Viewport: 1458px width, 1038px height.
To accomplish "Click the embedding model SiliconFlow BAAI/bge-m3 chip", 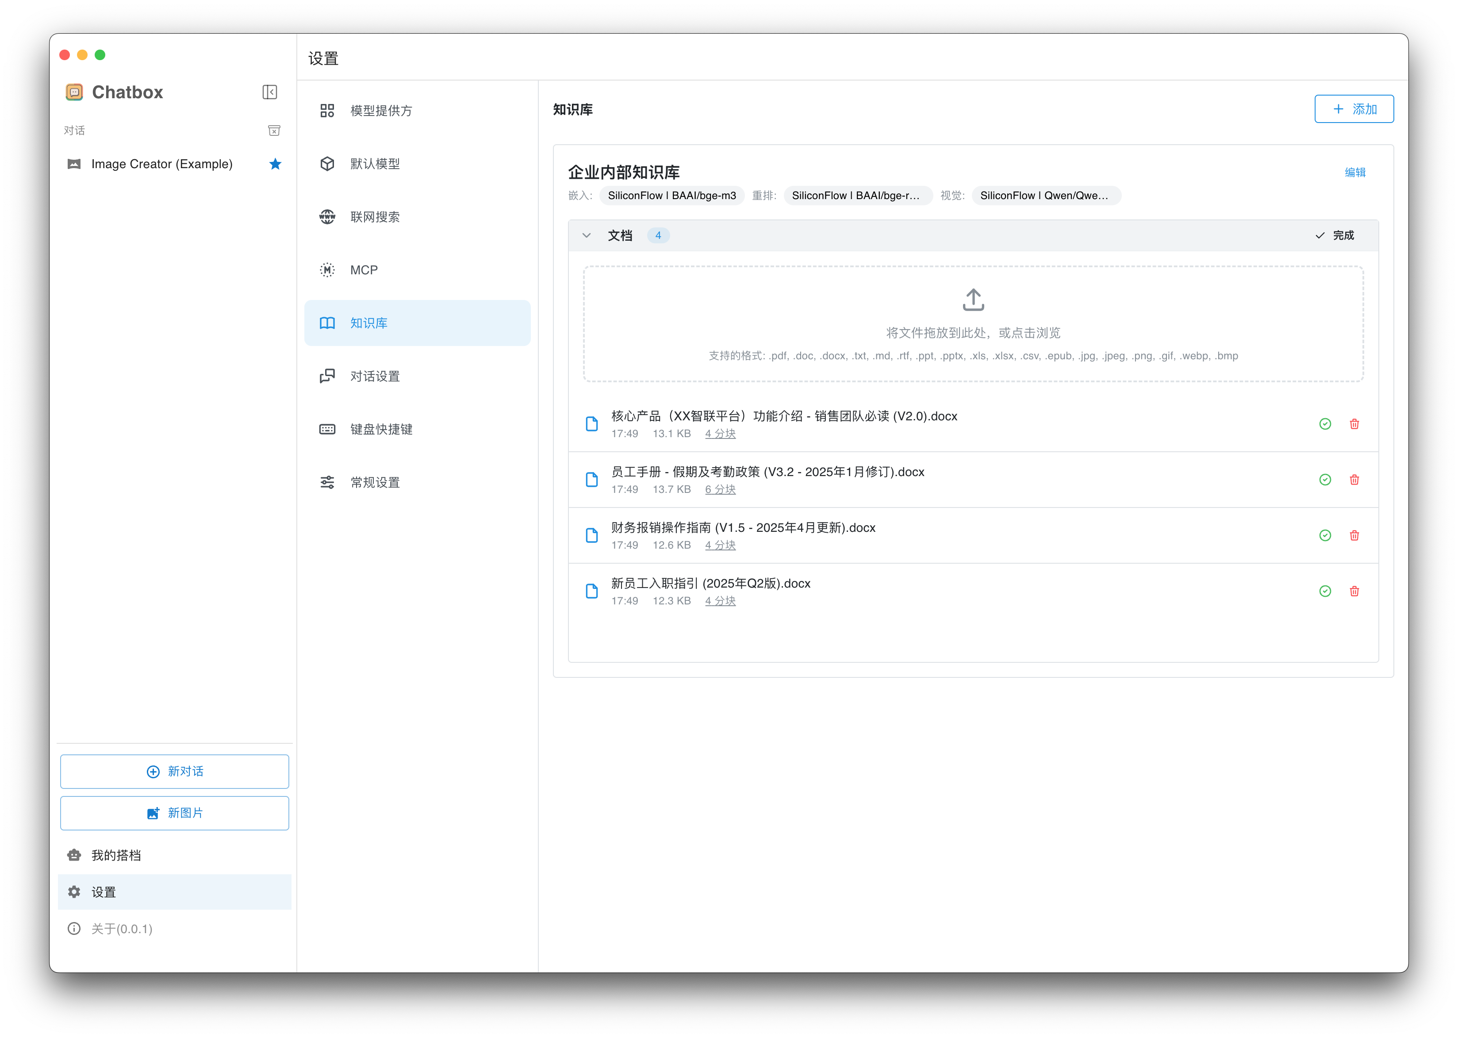I will (671, 196).
